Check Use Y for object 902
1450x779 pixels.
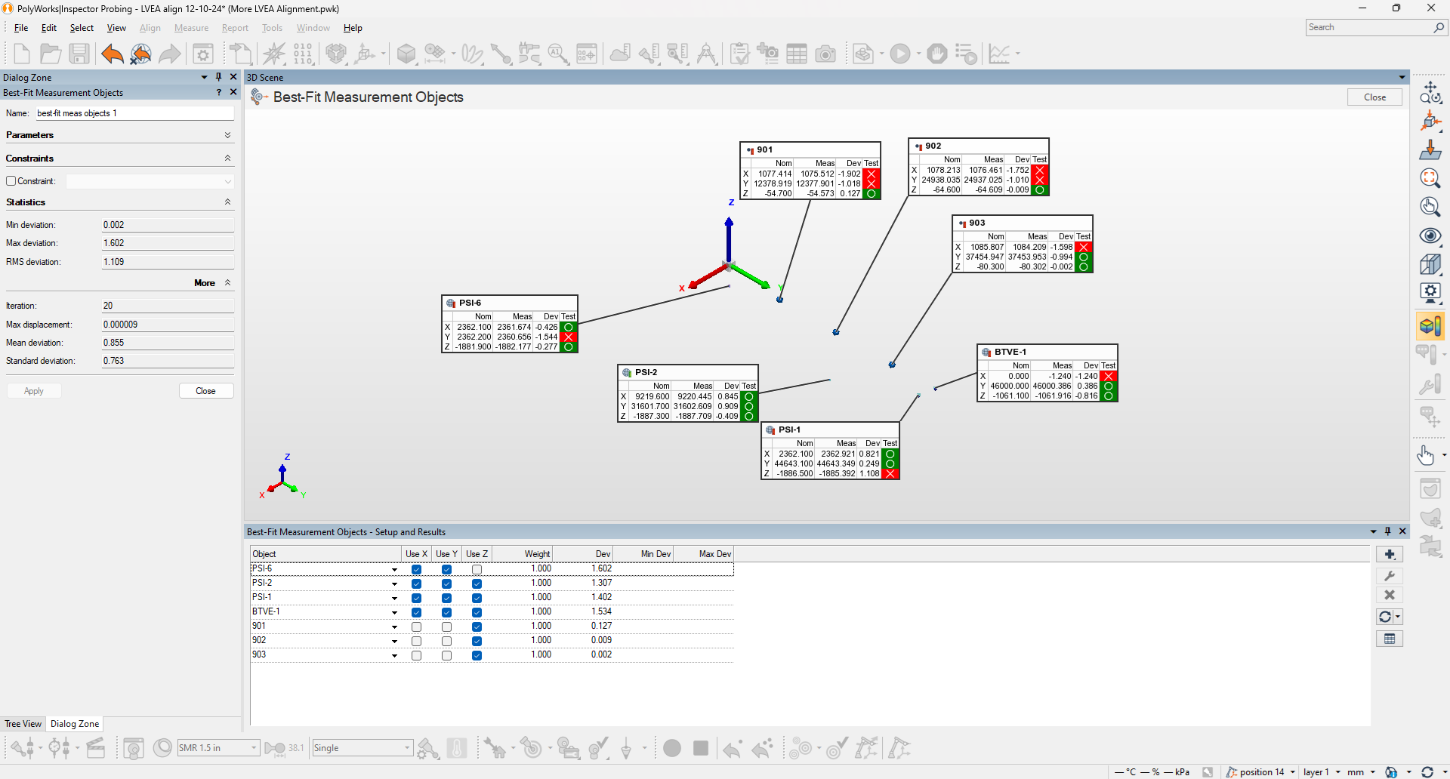point(446,641)
